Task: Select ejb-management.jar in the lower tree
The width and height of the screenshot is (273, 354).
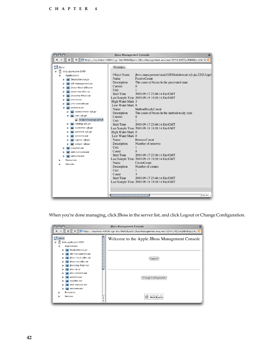Action: pos(80,254)
